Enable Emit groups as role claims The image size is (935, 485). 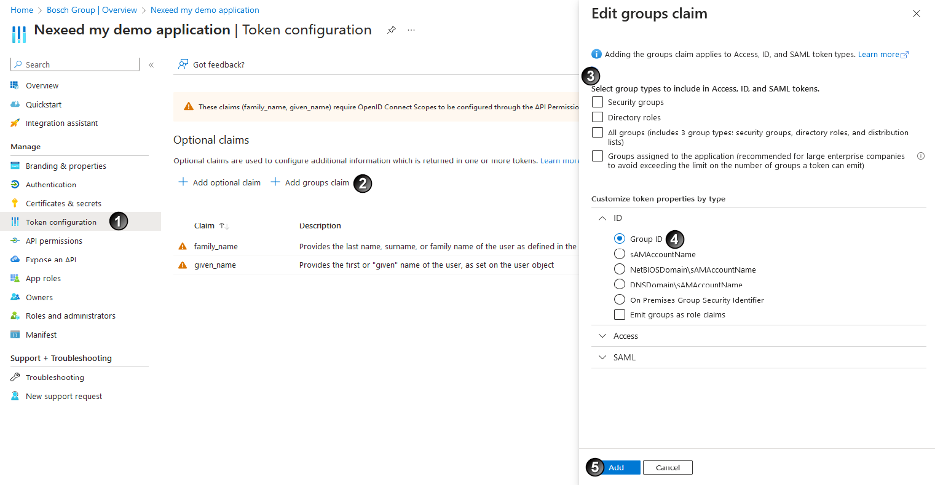click(x=620, y=314)
